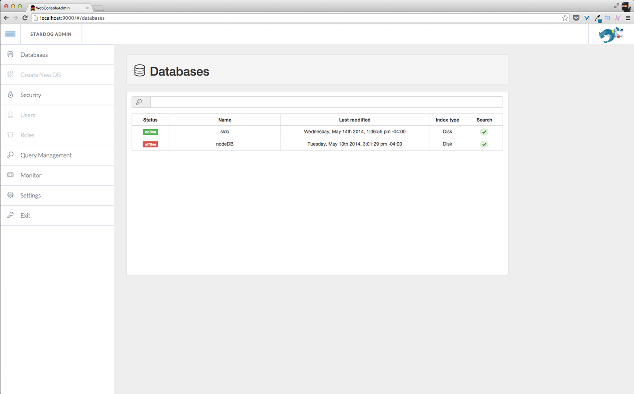Click the Monitor screen icon
Screen dimensions: 634x394
tap(11, 175)
